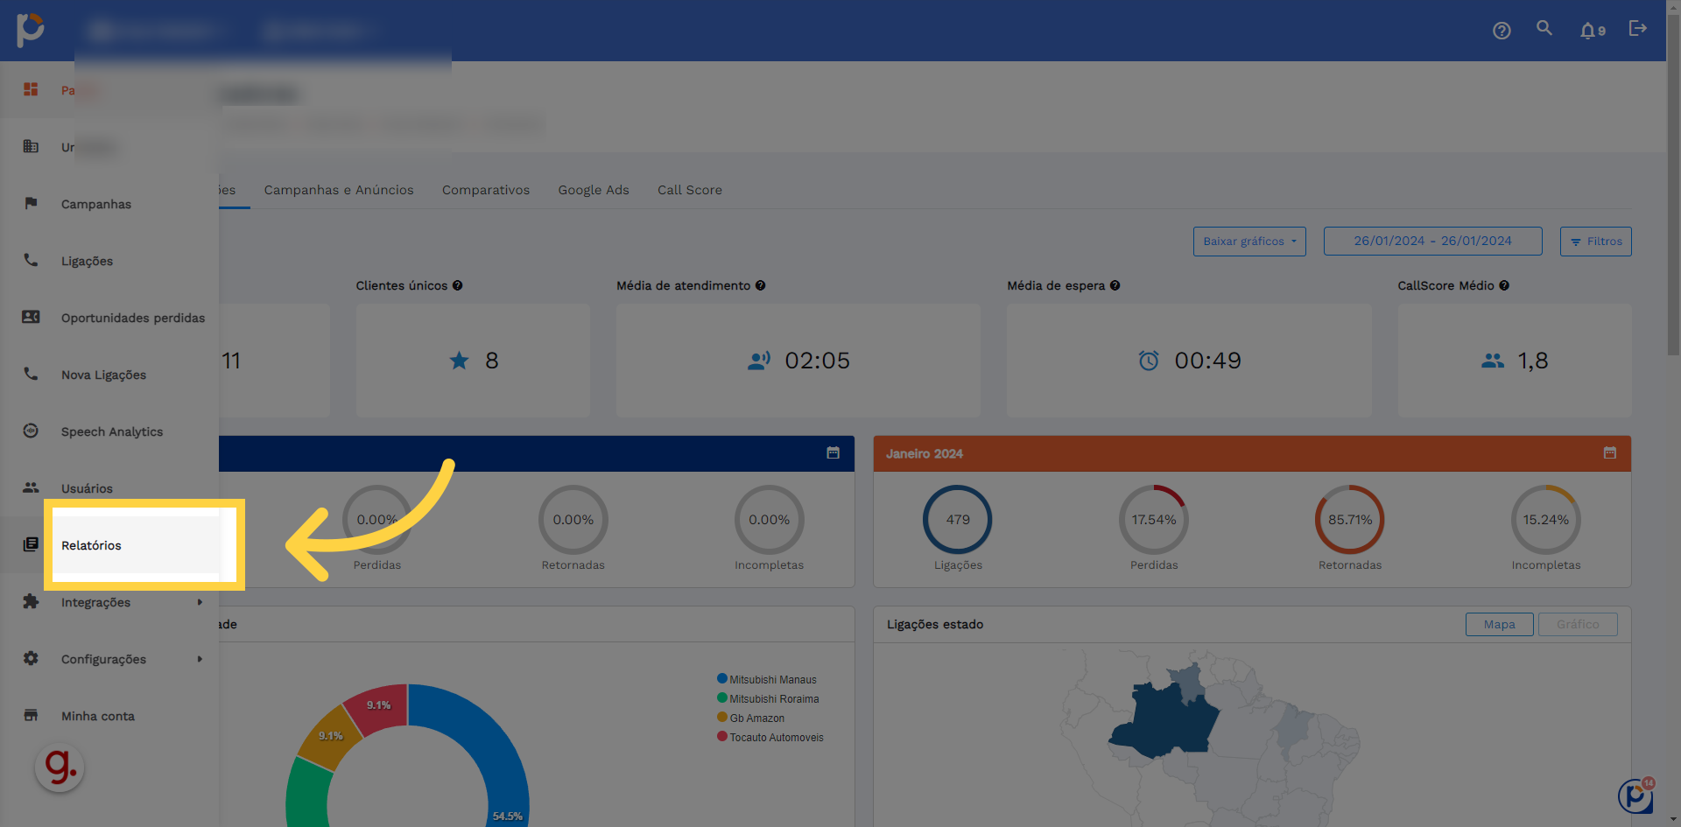The height and width of the screenshot is (827, 1681).
Task: Click help icon beside Média de atendimento
Action: [761, 285]
